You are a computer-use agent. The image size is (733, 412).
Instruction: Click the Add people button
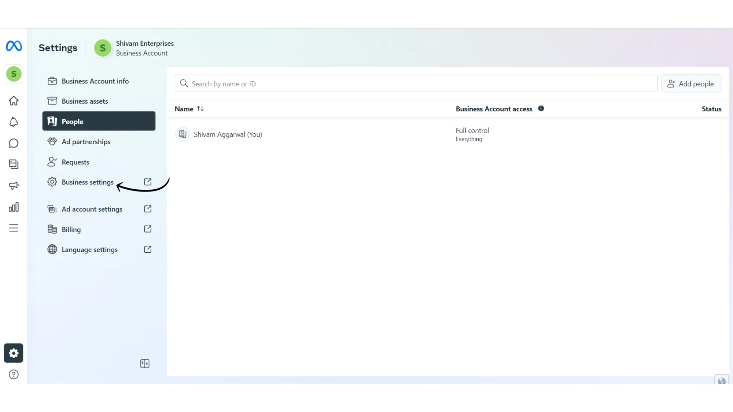[691, 83]
